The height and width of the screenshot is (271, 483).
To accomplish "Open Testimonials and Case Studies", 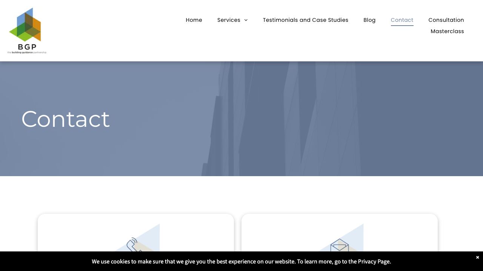I will coord(306,20).
